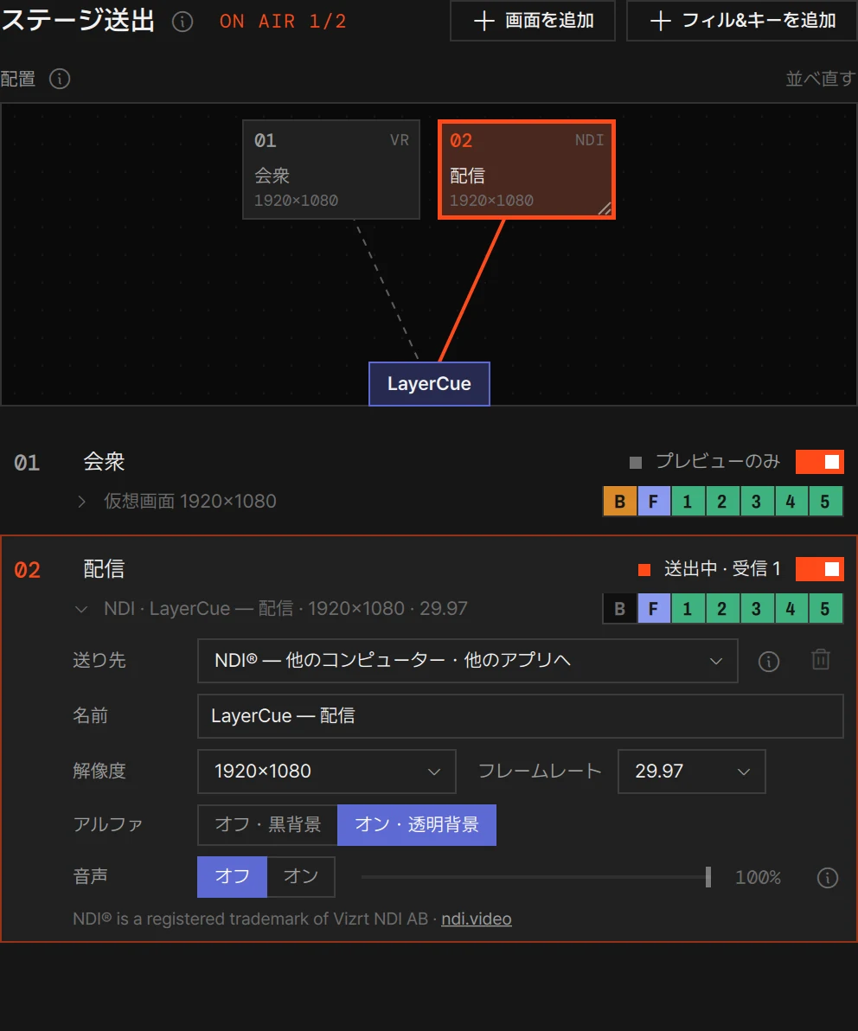Collapse 02 配信 details chevron
Viewport: 858px width, 1031px height.
(81, 609)
